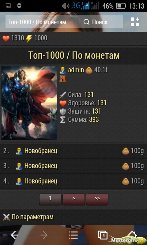This screenshot has width=147, height=245.
Task: Open the admin player profile link
Action: [76, 70]
